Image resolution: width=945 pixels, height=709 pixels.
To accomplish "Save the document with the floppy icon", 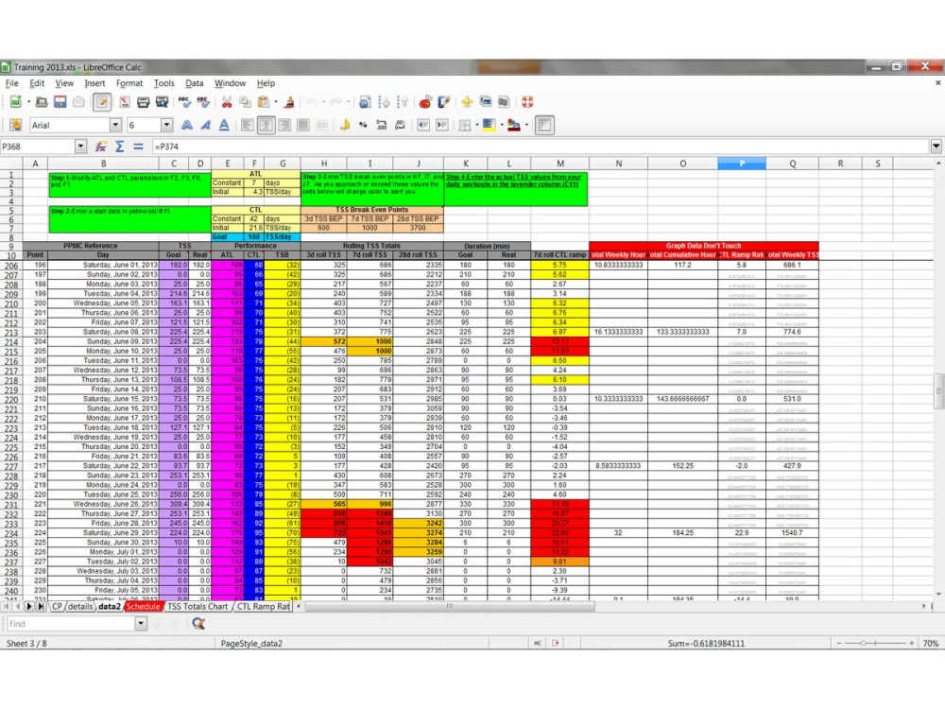I will [60, 102].
